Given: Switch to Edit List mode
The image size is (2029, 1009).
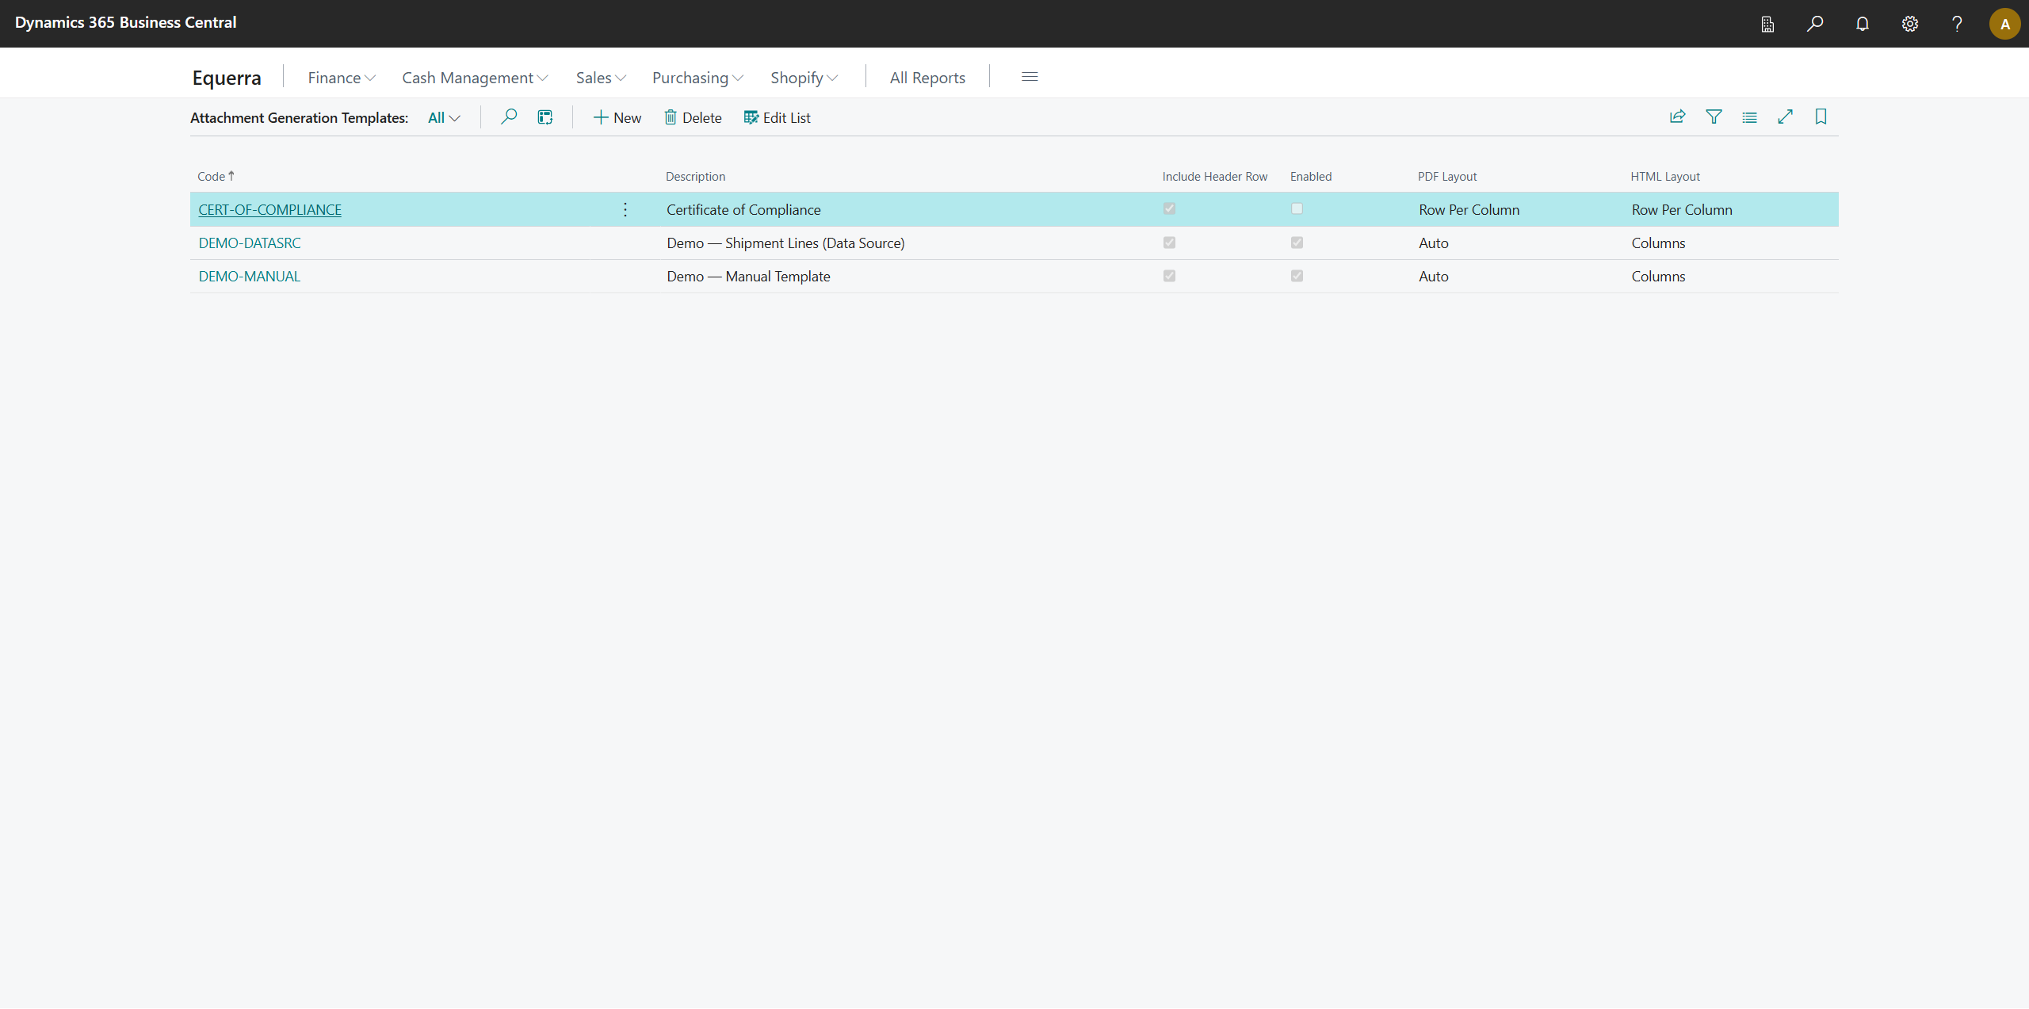Looking at the screenshot, I should [x=777, y=117].
